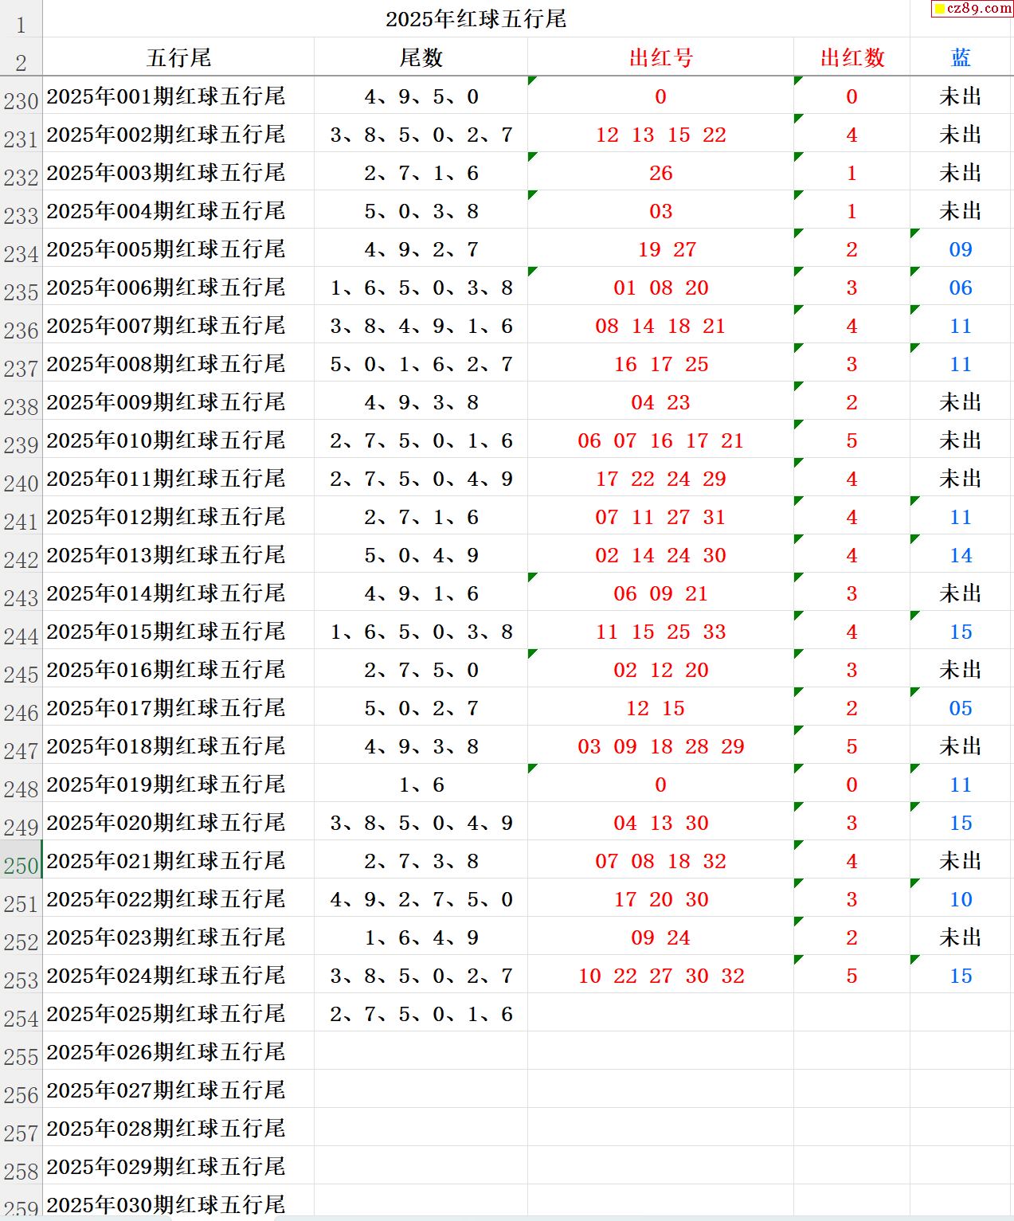Select cell 2025年030期红球五行尾
The width and height of the screenshot is (1014, 1221).
coord(178,1204)
